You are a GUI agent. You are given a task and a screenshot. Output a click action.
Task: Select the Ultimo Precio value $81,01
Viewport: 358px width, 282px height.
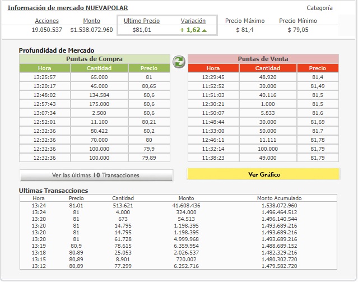point(142,30)
